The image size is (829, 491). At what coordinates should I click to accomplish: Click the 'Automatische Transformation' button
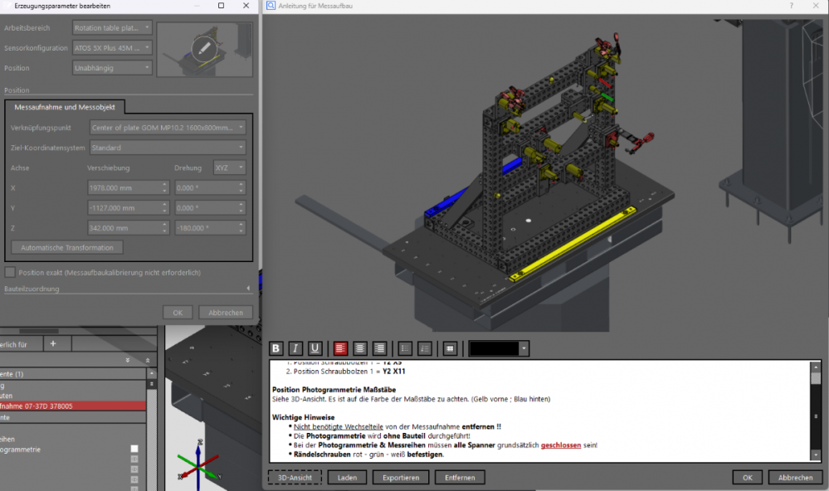click(x=67, y=247)
